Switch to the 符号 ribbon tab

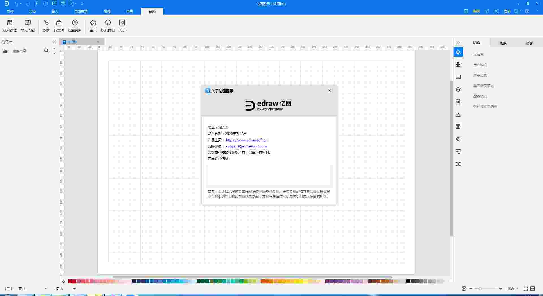pyautogui.click(x=130, y=11)
